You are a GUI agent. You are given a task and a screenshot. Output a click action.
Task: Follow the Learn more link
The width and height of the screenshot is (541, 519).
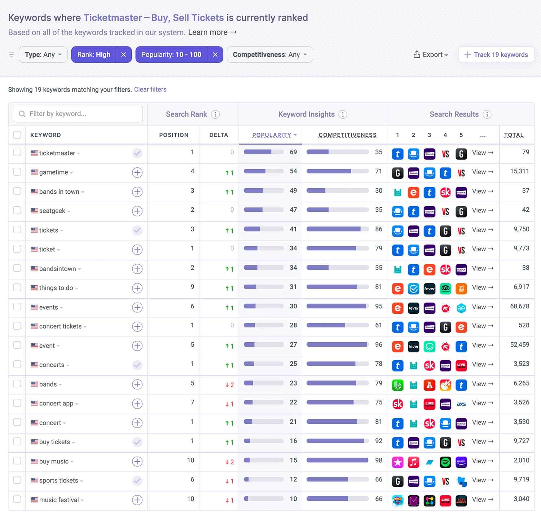(212, 32)
